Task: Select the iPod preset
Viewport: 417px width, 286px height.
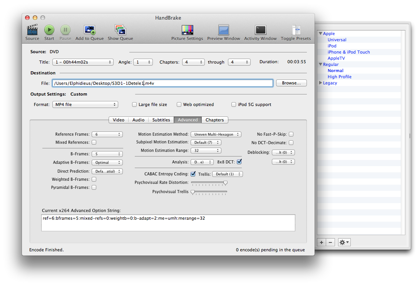Action: coord(332,46)
